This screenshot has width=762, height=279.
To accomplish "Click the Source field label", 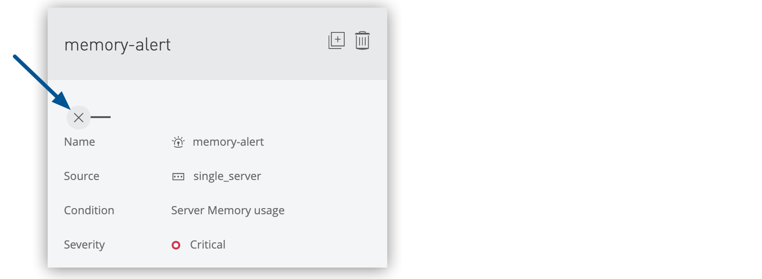I will click(82, 176).
